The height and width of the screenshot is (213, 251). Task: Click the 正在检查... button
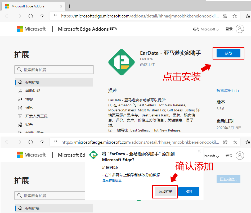pyautogui.click(x=228, y=179)
